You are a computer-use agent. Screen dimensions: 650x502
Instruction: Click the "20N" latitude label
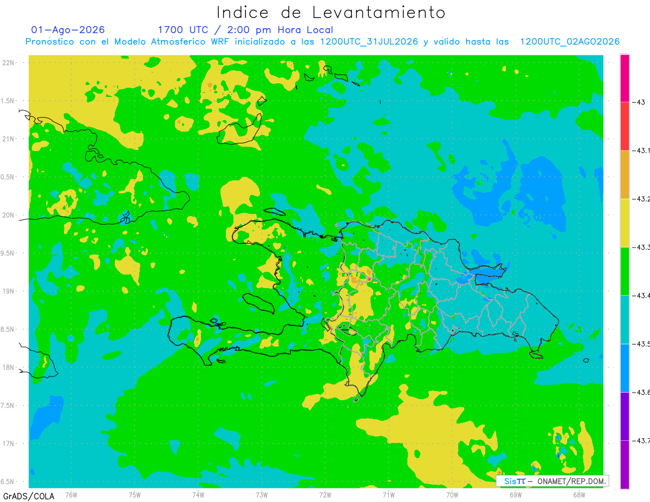(9, 215)
